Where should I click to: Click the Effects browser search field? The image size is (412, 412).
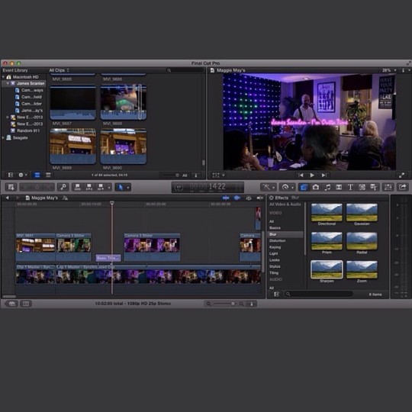coord(319,294)
